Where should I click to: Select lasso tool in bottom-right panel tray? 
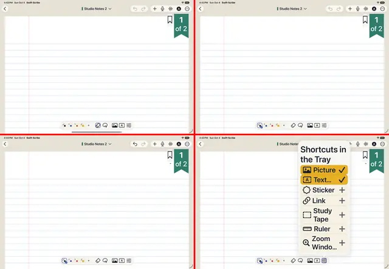point(300,260)
